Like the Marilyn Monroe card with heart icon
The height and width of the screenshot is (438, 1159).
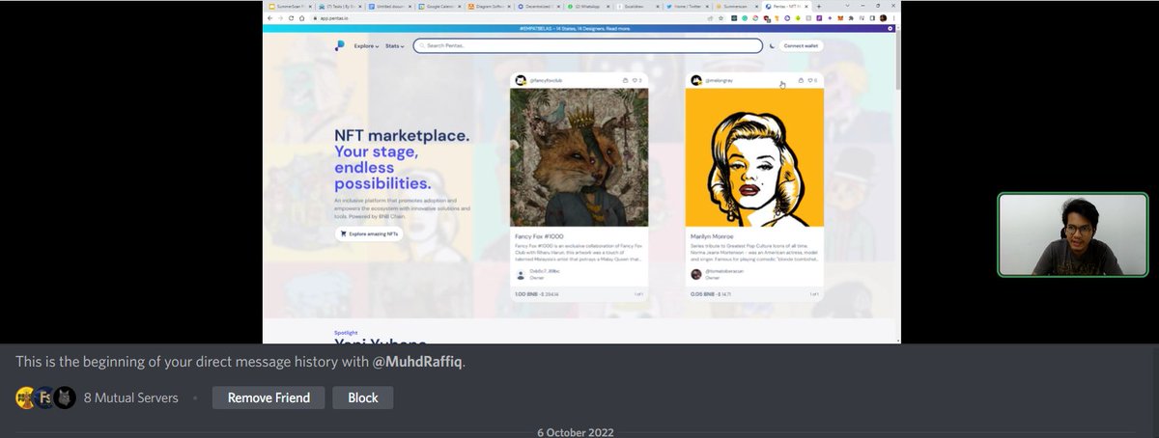(x=810, y=80)
